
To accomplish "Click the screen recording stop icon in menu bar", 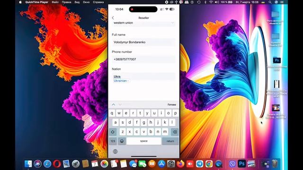I will tap(167, 2).
